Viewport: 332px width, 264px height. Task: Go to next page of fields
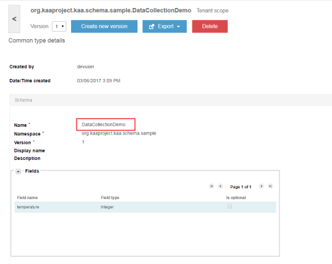pos(262,186)
